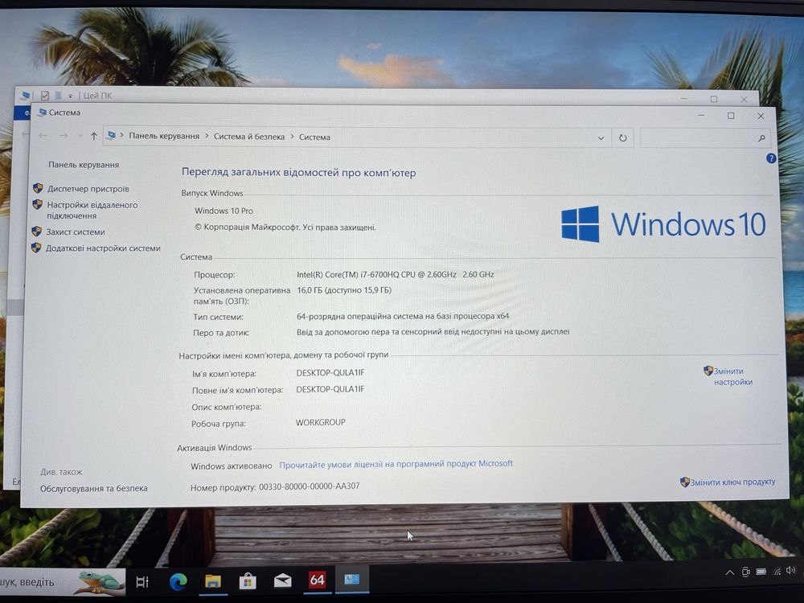Click the WORKGROUP value text
Screen dimensions: 804x603
321,423
